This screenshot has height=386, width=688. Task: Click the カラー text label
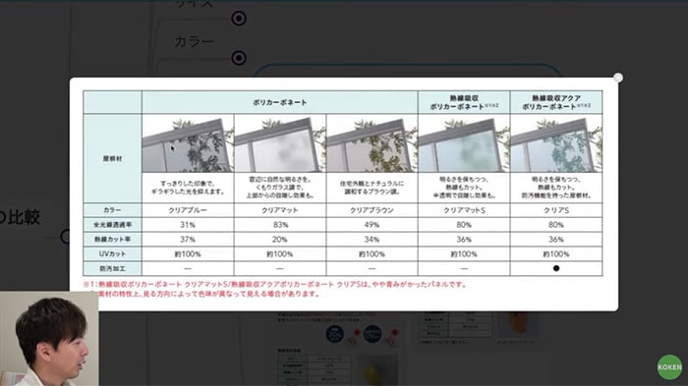194,41
